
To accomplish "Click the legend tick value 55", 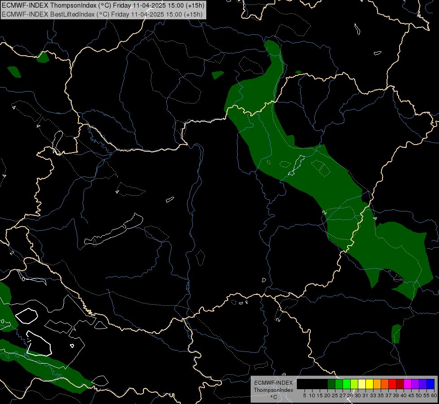I will click(426, 395).
